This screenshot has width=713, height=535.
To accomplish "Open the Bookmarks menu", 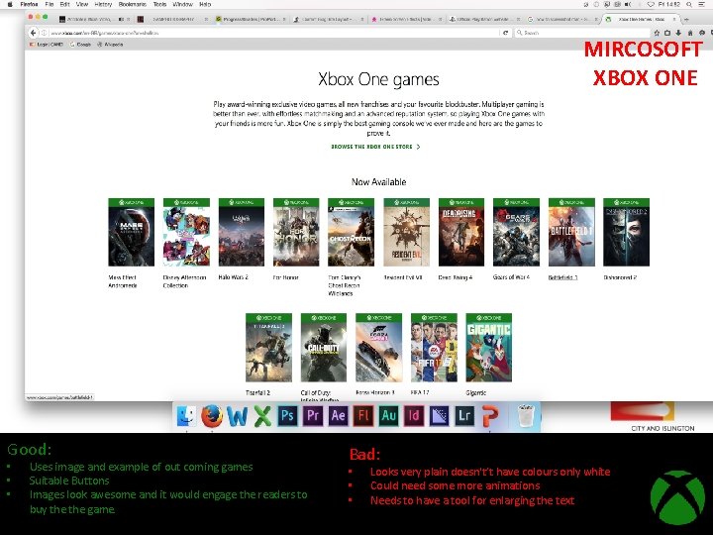I will pyautogui.click(x=133, y=4).
